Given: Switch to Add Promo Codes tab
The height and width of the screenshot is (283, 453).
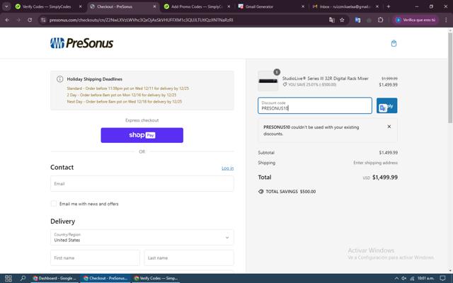Looking at the screenshot, I should (197, 6).
